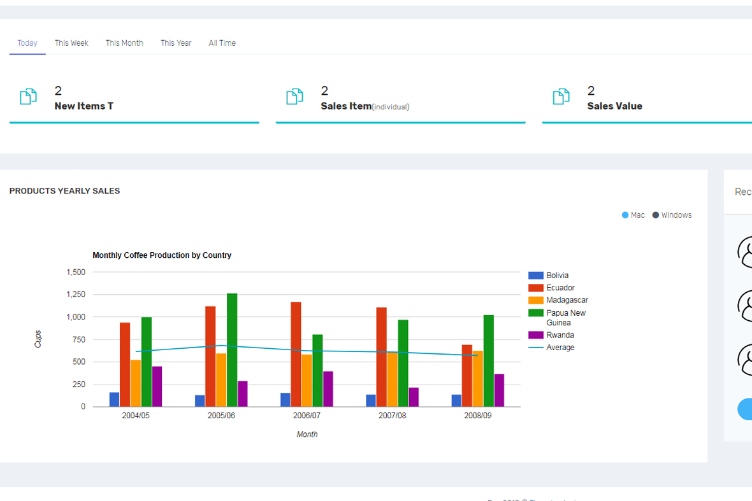Switch to the Today tab

click(27, 43)
